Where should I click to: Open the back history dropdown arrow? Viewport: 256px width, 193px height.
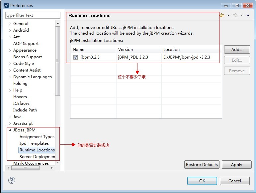coord(228,15)
